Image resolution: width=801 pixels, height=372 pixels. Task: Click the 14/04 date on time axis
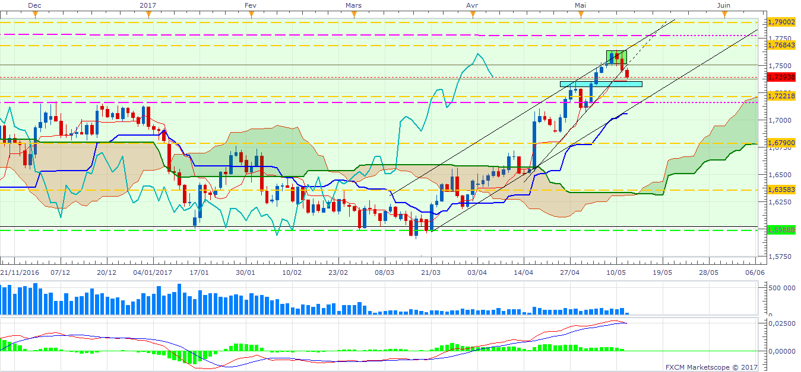tap(524, 272)
